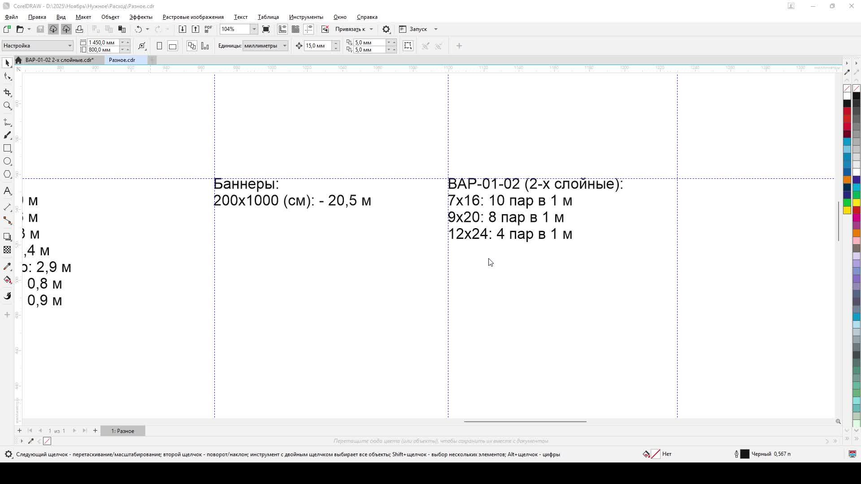Select the Text tool in toolbox
The image size is (861, 484).
pos(7,191)
